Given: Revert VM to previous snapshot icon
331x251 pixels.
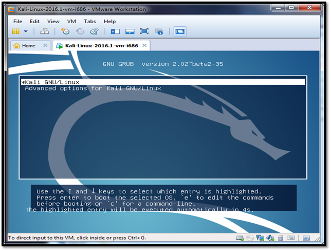Looking at the screenshot, I should click(x=80, y=31).
